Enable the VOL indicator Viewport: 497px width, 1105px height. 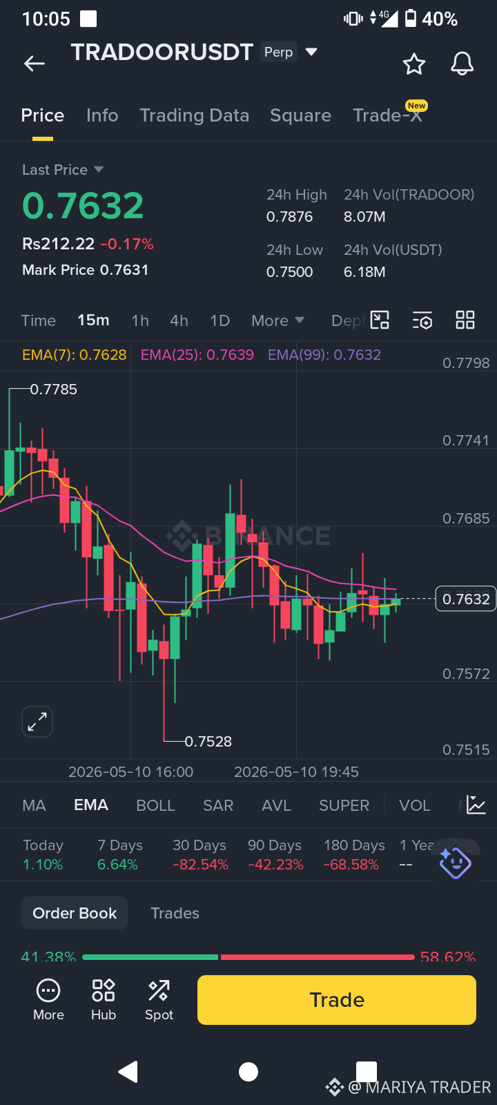pyautogui.click(x=414, y=805)
